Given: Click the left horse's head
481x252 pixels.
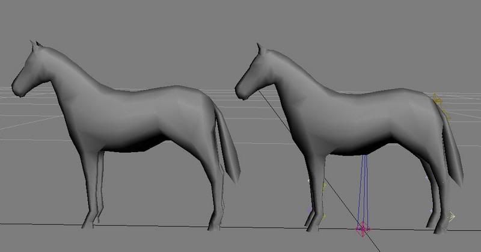Looking at the screenshot, I should [30, 69].
